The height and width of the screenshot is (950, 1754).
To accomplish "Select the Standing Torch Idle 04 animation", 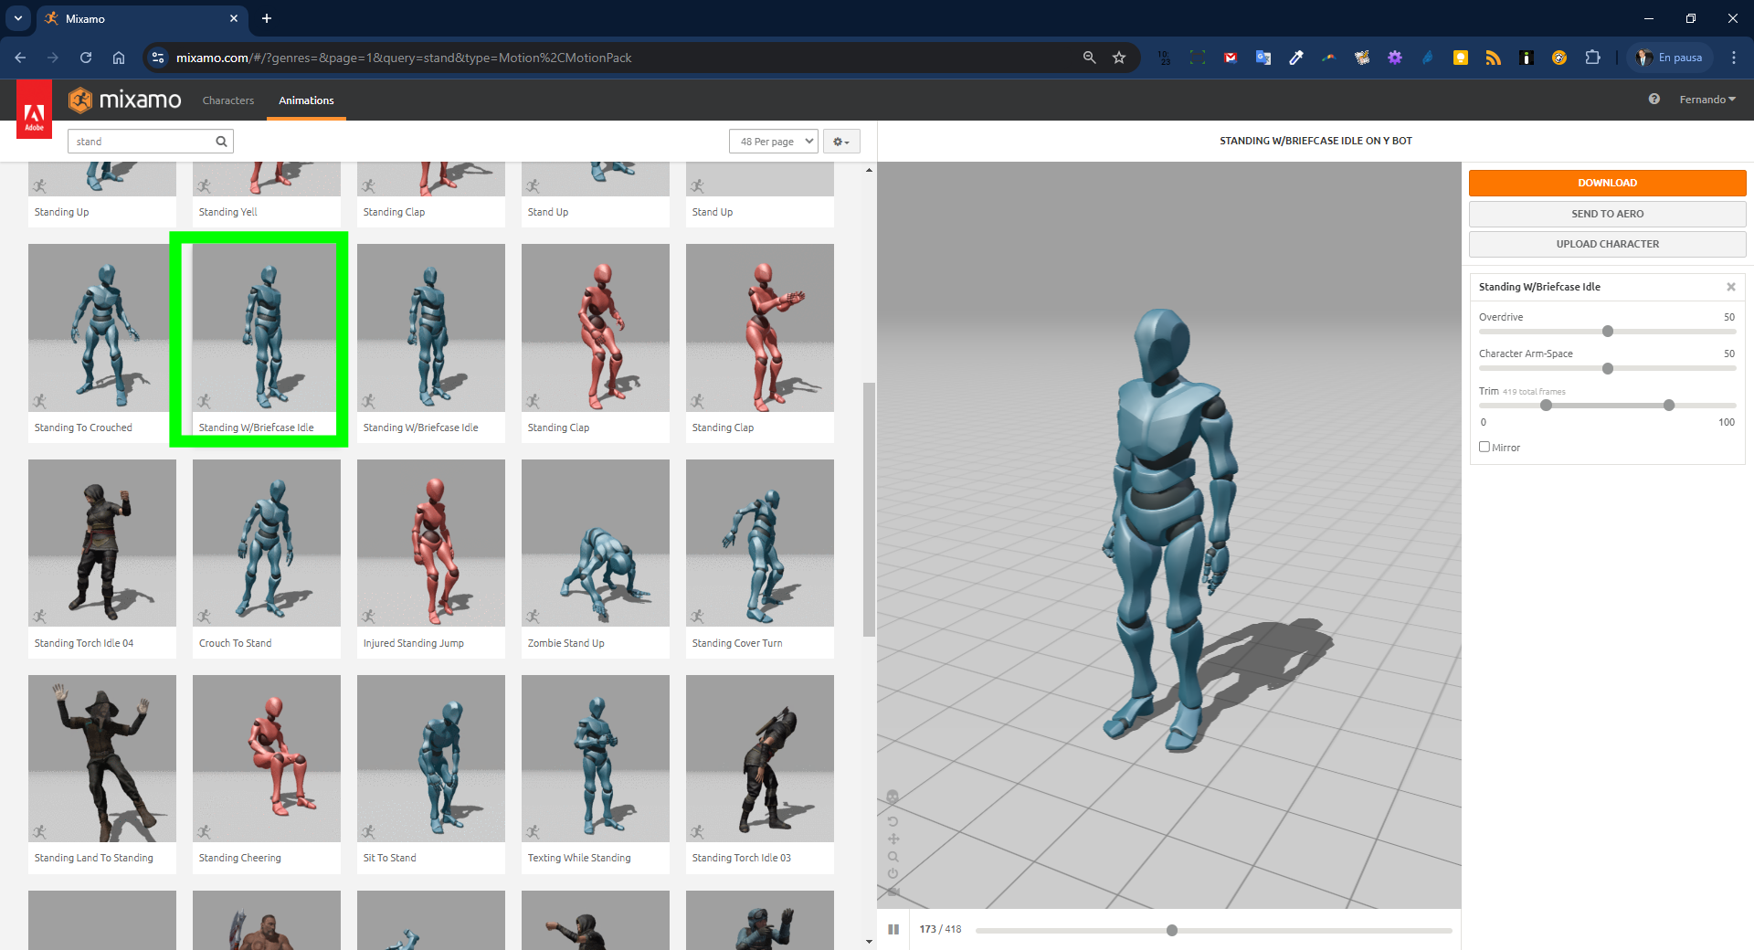I will tap(102, 558).
